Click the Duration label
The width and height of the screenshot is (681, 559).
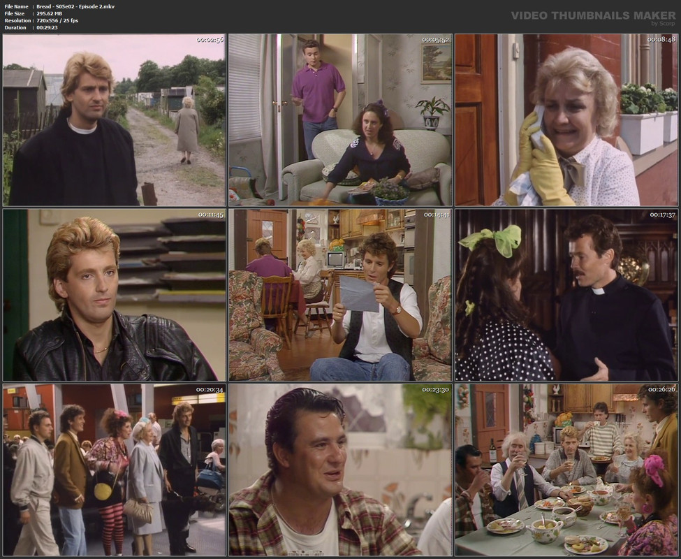[15, 27]
